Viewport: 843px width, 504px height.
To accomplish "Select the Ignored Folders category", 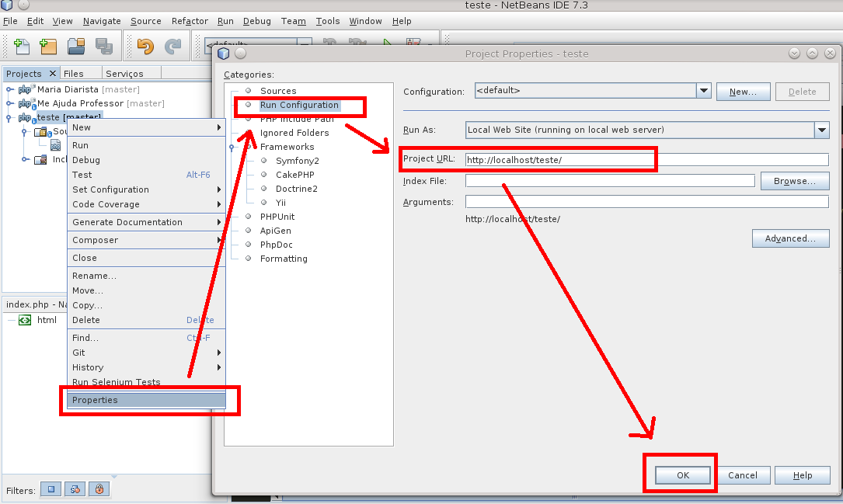I will (294, 133).
